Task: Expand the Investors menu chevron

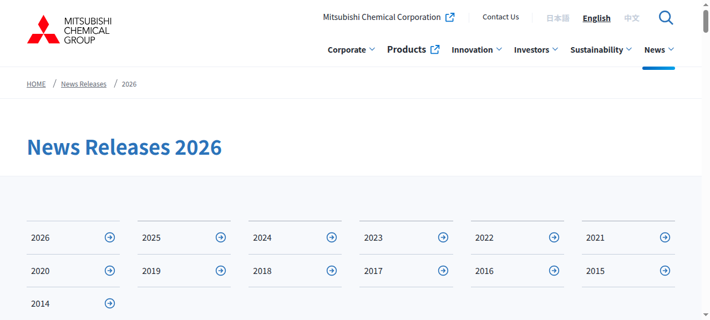Action: (x=555, y=49)
